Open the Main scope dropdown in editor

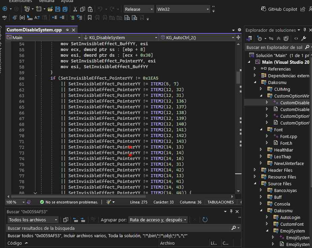(44, 37)
